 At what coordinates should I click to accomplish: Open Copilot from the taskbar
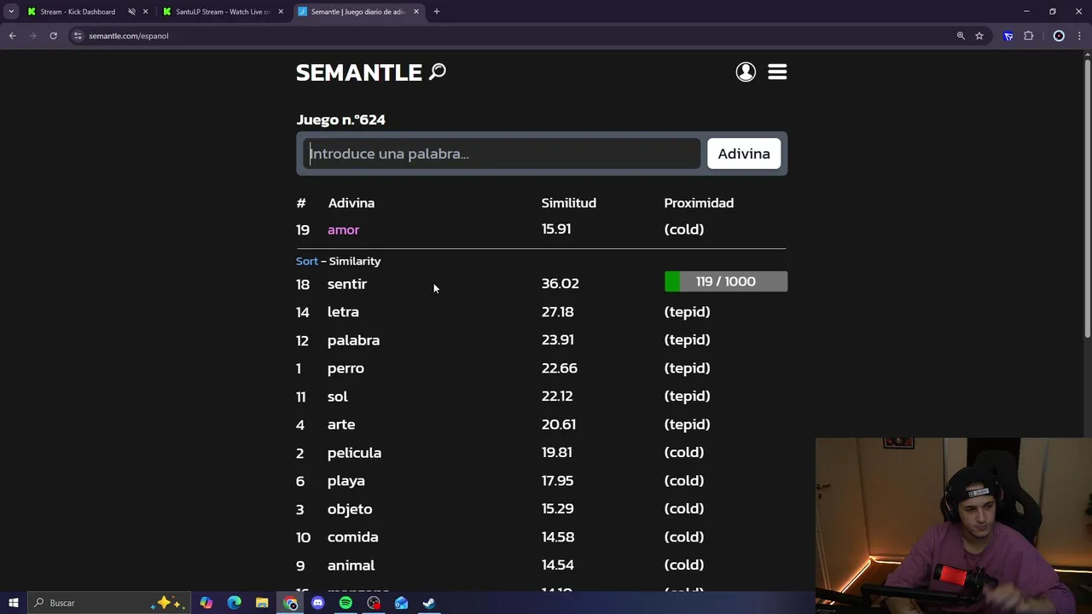[206, 603]
